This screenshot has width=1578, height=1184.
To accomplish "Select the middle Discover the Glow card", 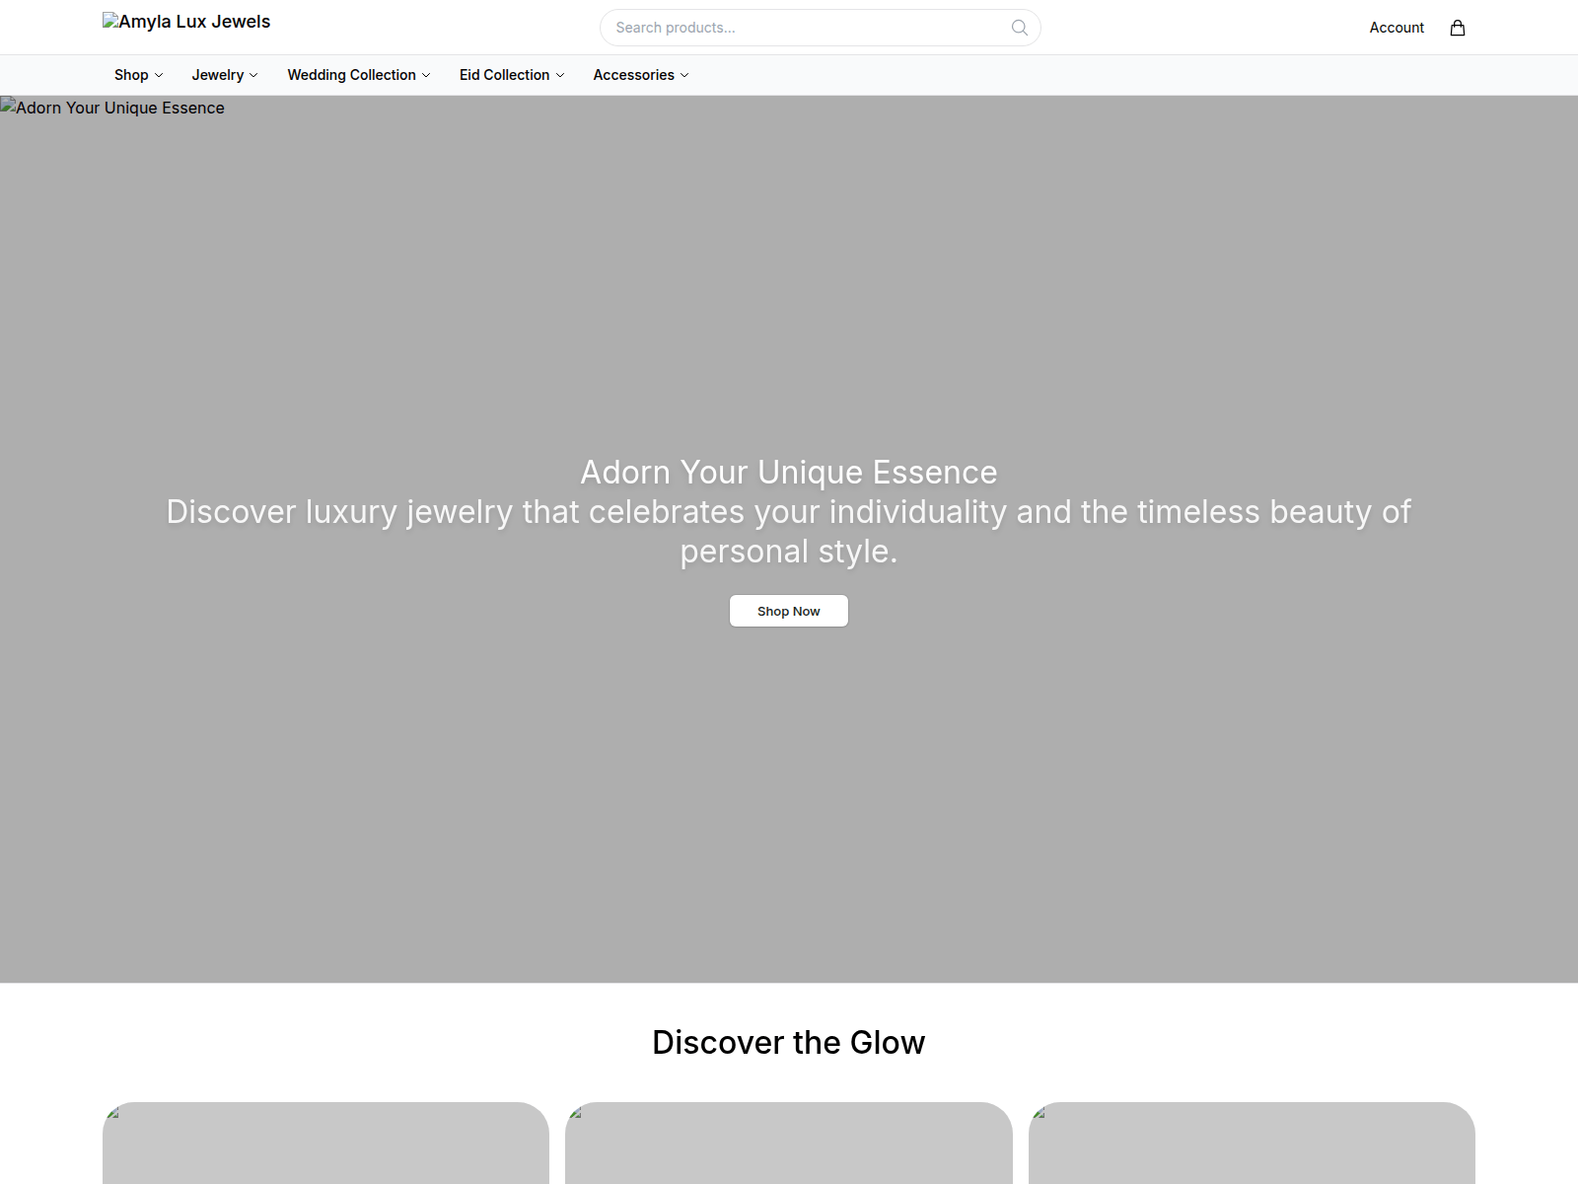I will pyautogui.click(x=789, y=1143).
